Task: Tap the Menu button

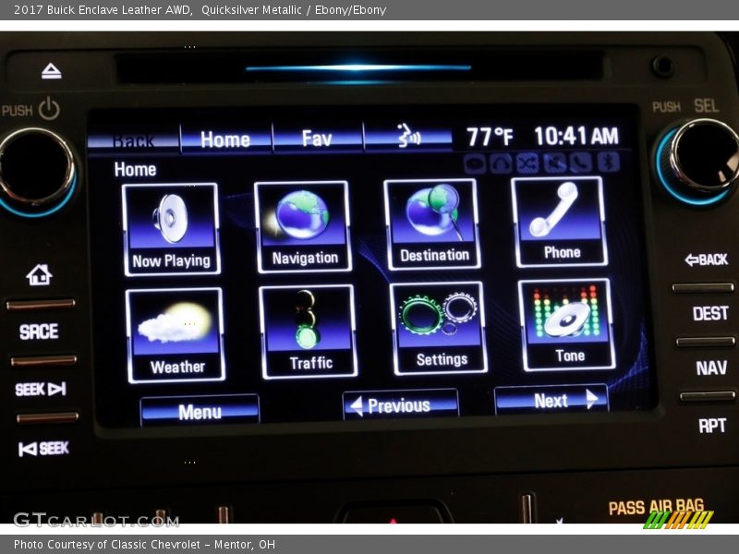Action: click(x=200, y=411)
